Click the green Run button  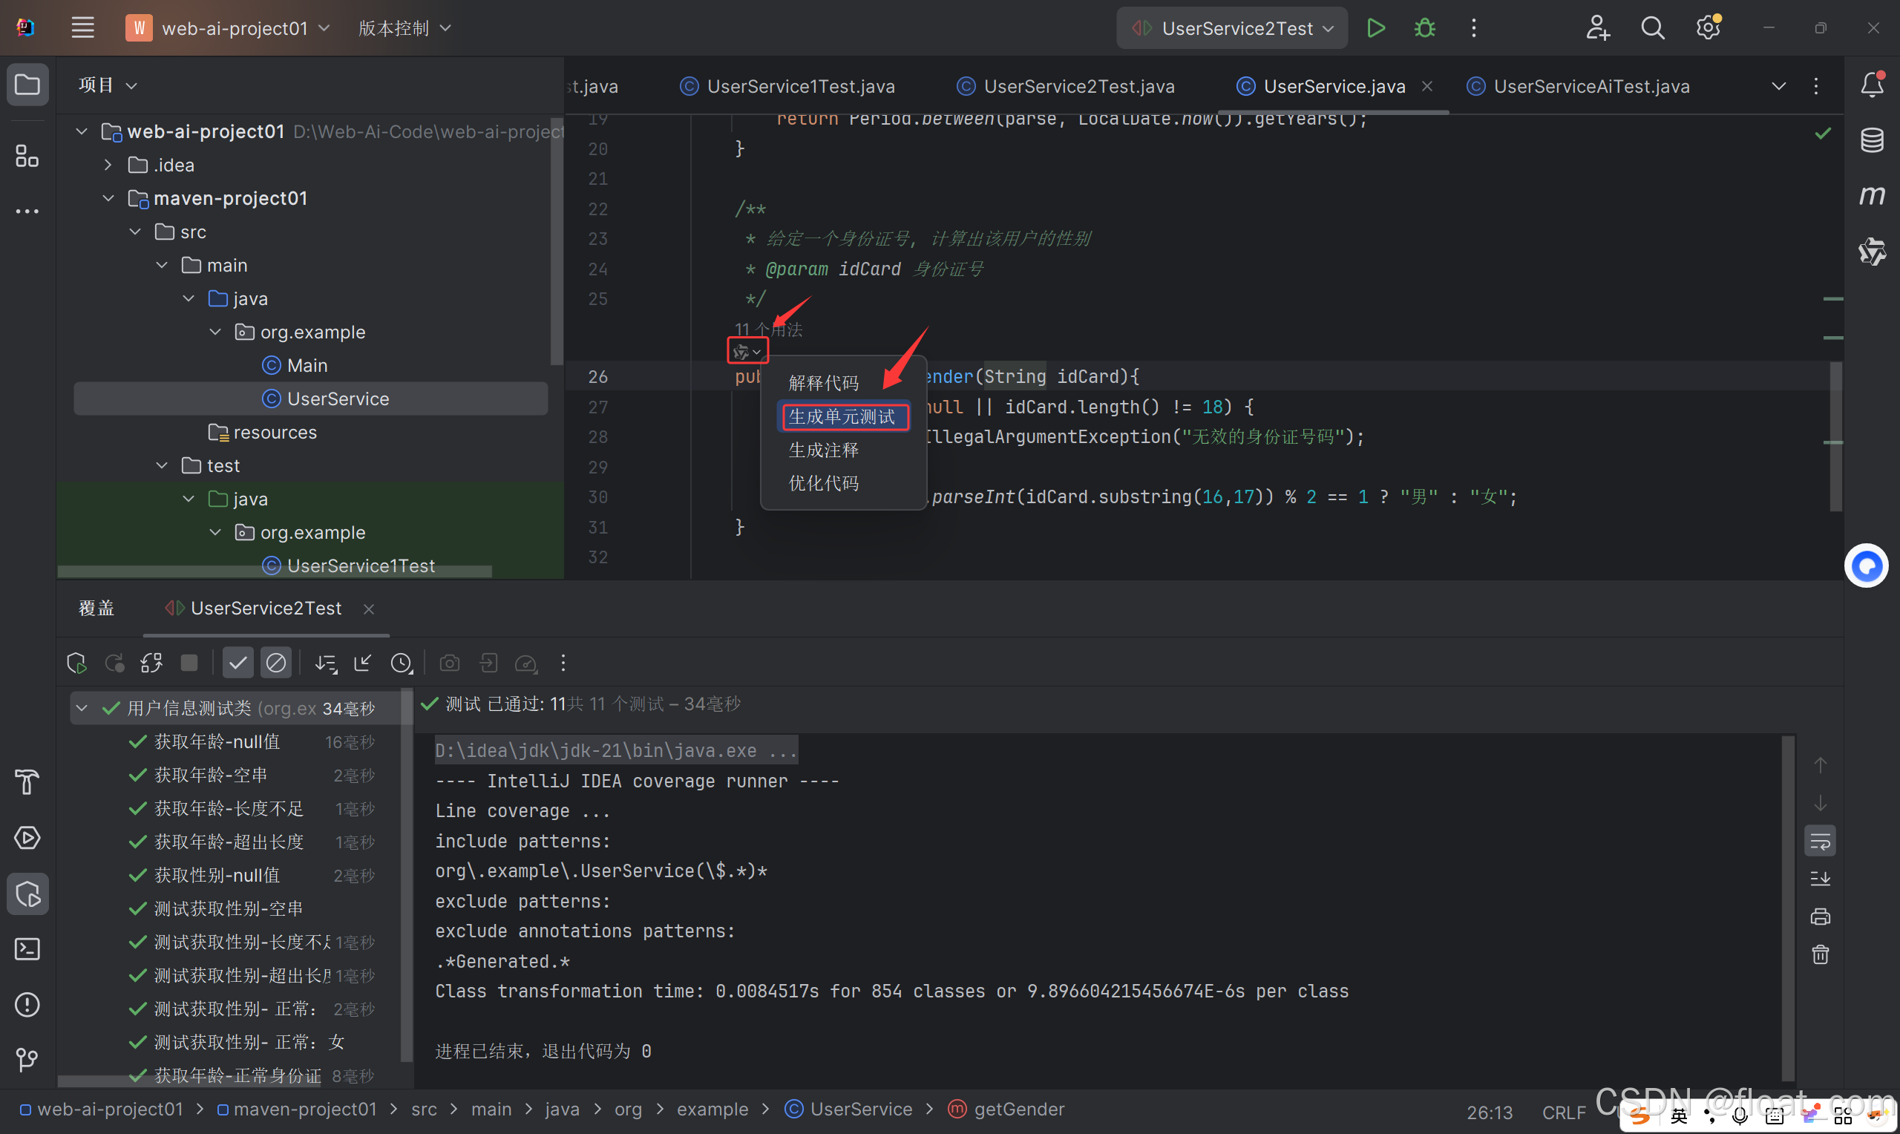1376,28
